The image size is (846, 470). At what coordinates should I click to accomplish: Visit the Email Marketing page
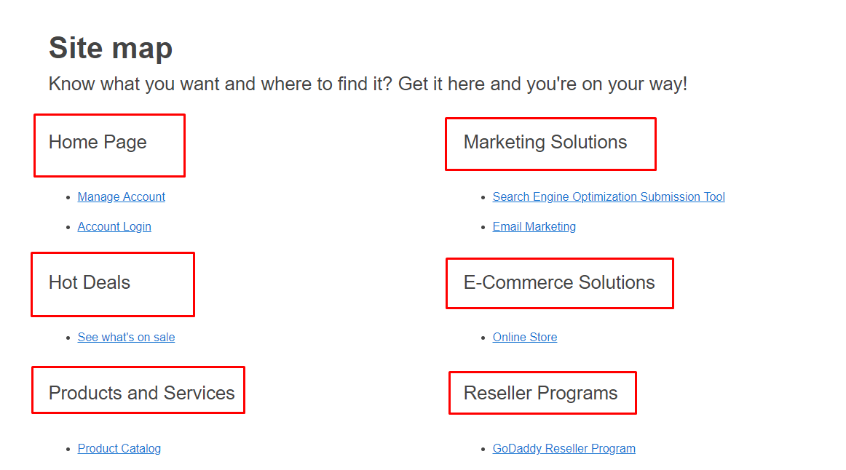point(534,226)
